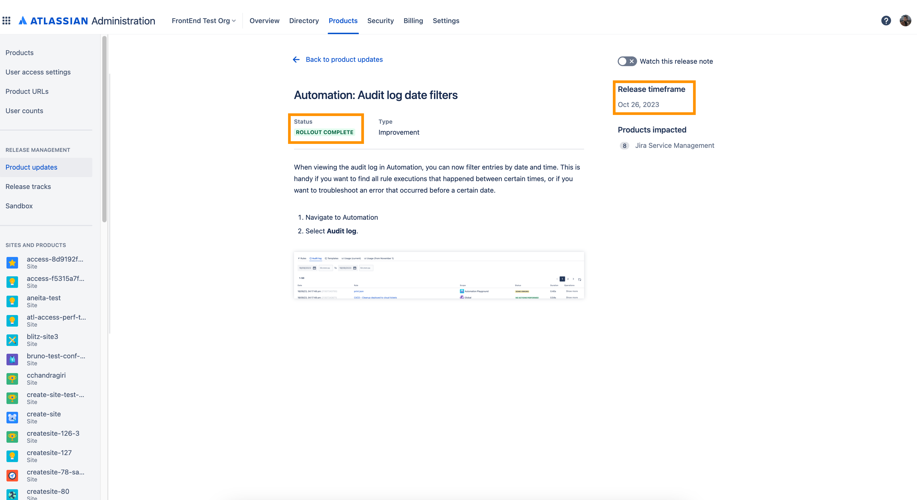Open the audit log screenshot thumbnail
The width and height of the screenshot is (917, 500).
(439, 275)
